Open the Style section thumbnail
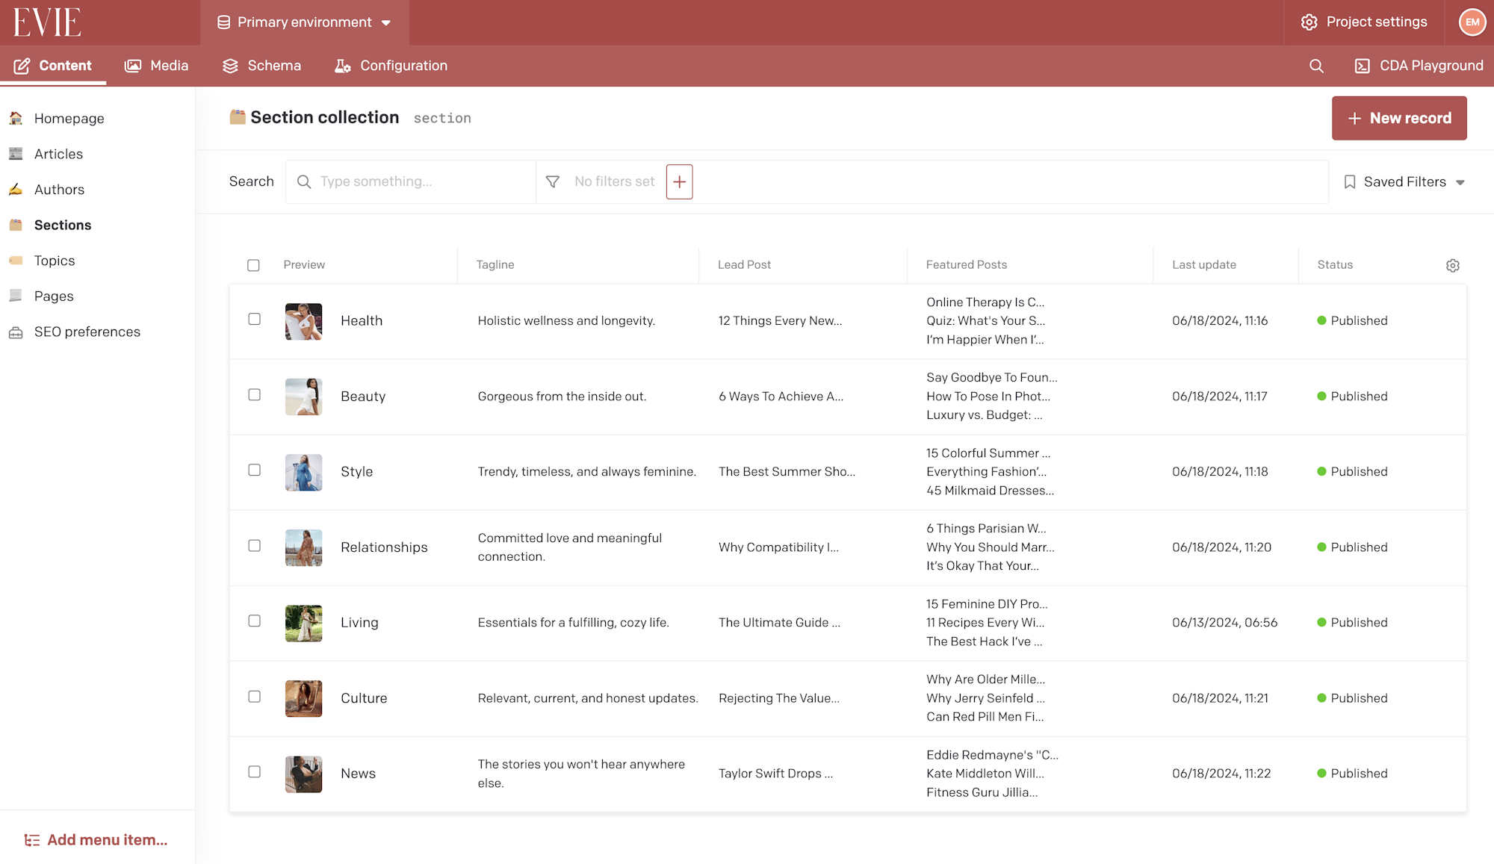1494x864 pixels. (303, 472)
